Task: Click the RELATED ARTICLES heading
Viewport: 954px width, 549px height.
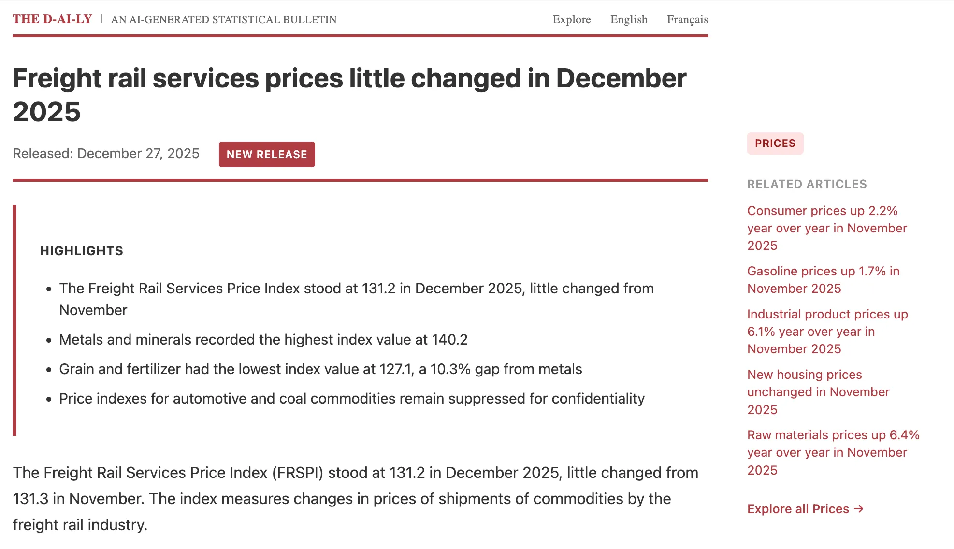Action: 807,184
